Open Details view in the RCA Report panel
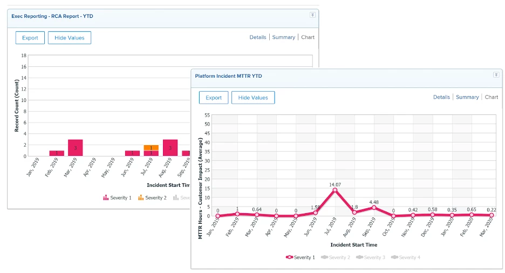This screenshot has height=273, width=505. pos(258,37)
